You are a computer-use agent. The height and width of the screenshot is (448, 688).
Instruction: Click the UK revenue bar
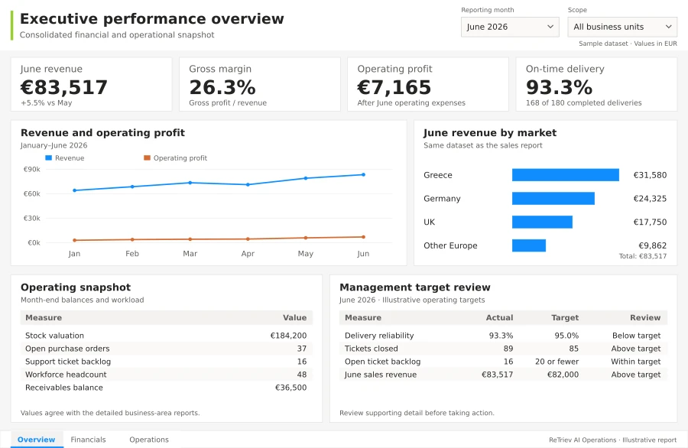[x=542, y=222]
